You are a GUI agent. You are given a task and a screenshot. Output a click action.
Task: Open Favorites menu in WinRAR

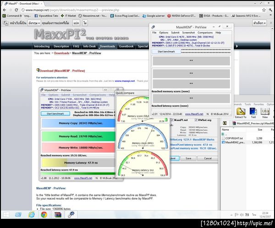coord(258,104)
